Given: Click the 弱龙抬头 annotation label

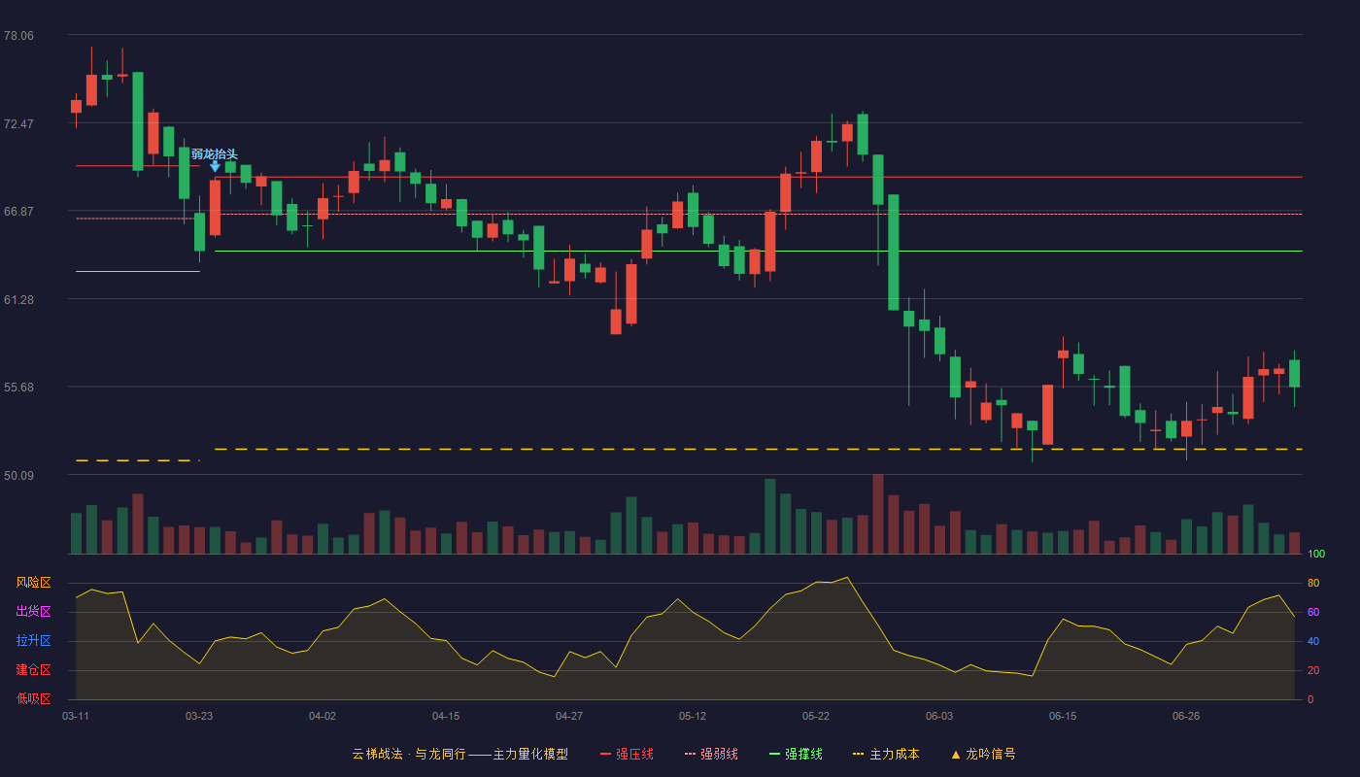Looking at the screenshot, I should [215, 153].
